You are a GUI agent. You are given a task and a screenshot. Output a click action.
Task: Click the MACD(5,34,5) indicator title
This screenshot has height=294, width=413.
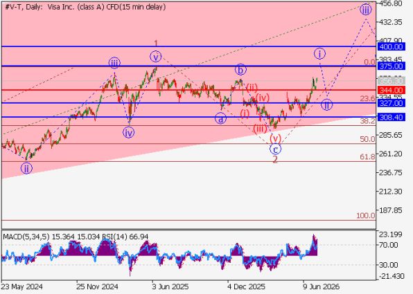coord(26,237)
